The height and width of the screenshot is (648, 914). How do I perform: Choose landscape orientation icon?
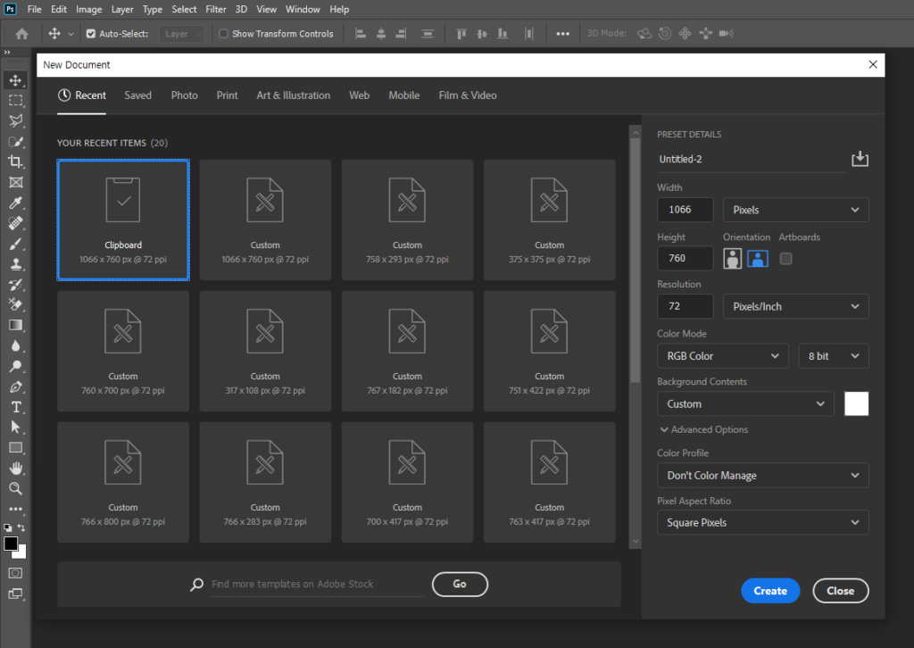click(x=758, y=259)
